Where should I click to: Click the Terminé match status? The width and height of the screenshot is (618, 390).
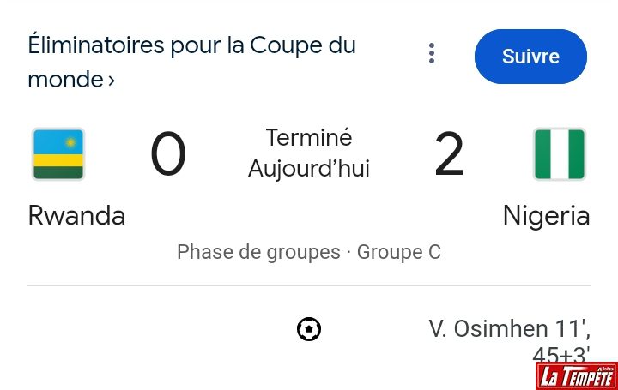coord(309,138)
